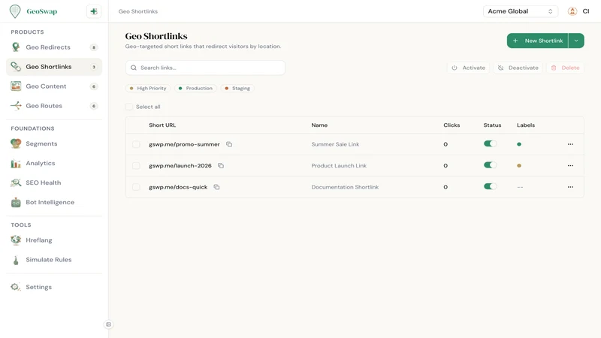Click the Geo Shortlinks breadcrumb
Image resolution: width=601 pixels, height=338 pixels.
point(138,11)
